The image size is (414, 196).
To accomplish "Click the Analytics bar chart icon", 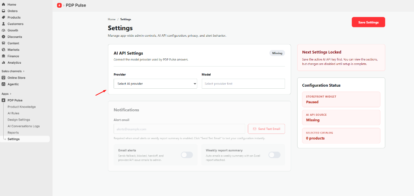I will (x=3, y=63).
